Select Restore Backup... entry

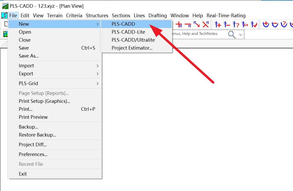[x=55, y=135]
